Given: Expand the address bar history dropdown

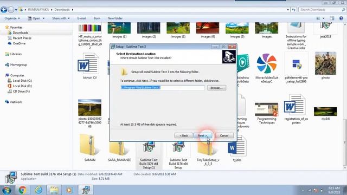Looking at the screenshot, I should click(288, 10).
